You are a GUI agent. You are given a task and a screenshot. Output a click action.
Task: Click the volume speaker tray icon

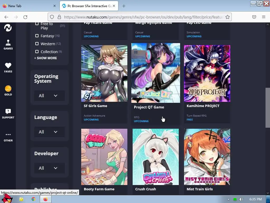pos(241,199)
